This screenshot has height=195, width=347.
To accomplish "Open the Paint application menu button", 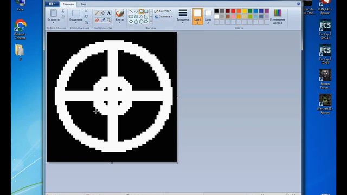I will tap(52, 4).
